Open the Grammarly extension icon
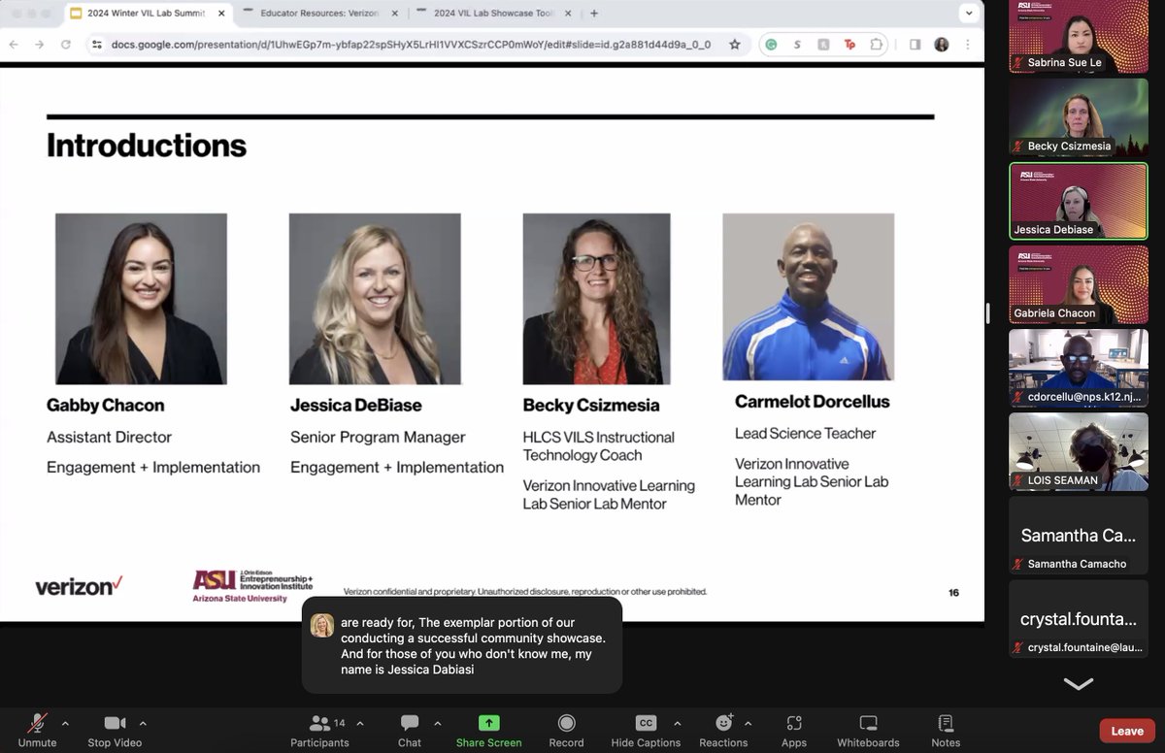This screenshot has height=753, width=1165. (x=771, y=45)
